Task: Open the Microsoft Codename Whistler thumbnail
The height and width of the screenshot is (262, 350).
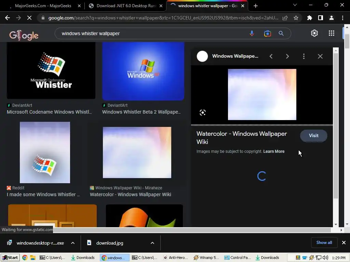Action: pyautogui.click(x=51, y=70)
